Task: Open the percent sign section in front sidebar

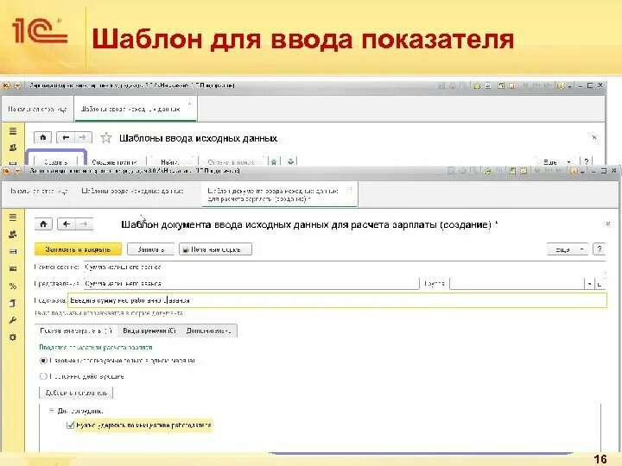Action: click(x=13, y=287)
